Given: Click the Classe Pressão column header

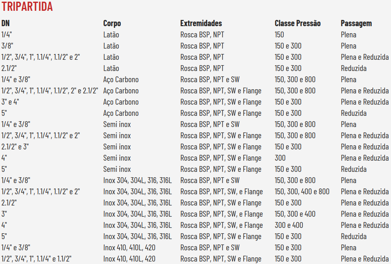Looking at the screenshot, I should click(297, 23).
